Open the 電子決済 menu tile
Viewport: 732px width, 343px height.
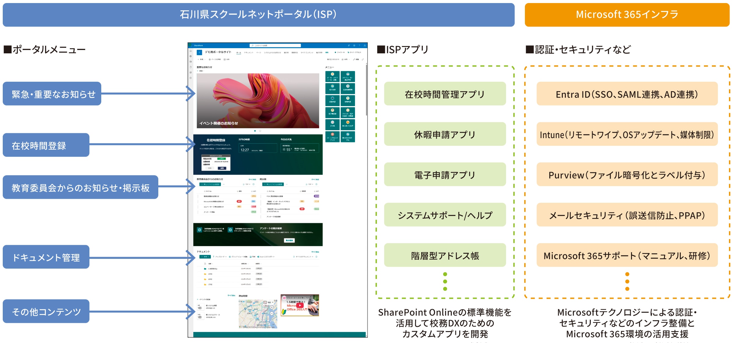(x=332, y=88)
